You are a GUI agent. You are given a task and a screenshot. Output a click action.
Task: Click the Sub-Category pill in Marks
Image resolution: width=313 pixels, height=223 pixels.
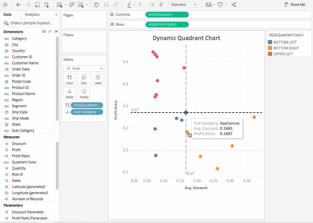point(87,112)
